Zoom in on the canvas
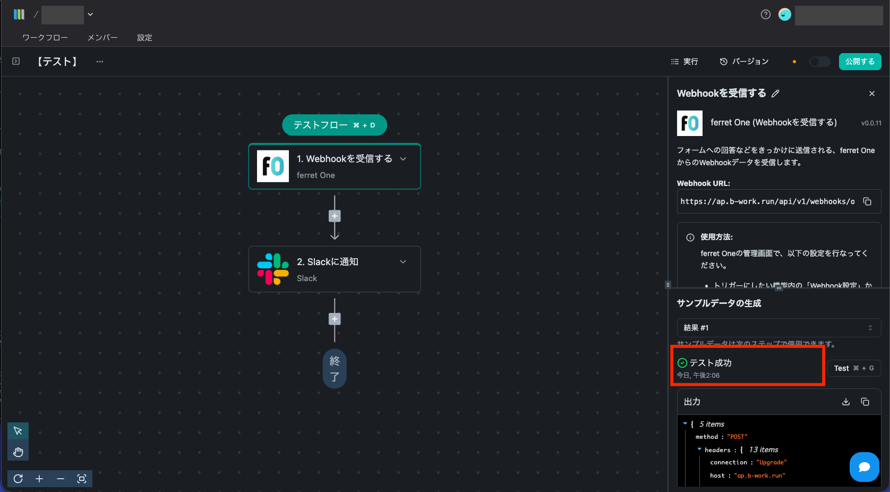Image resolution: width=890 pixels, height=492 pixels. (x=39, y=479)
